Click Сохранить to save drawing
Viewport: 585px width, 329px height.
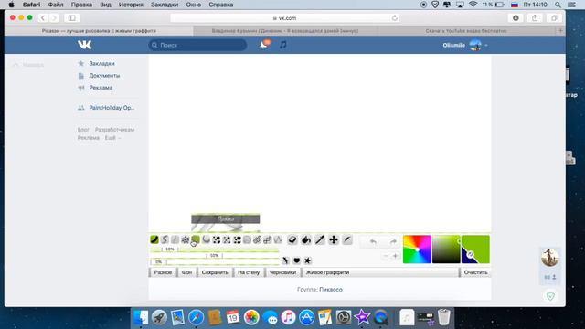tap(215, 272)
